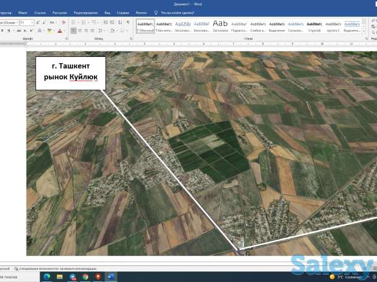The image size is (377, 282).
Task: Switch to the Вид tab
Action: pyautogui.click(x=108, y=12)
